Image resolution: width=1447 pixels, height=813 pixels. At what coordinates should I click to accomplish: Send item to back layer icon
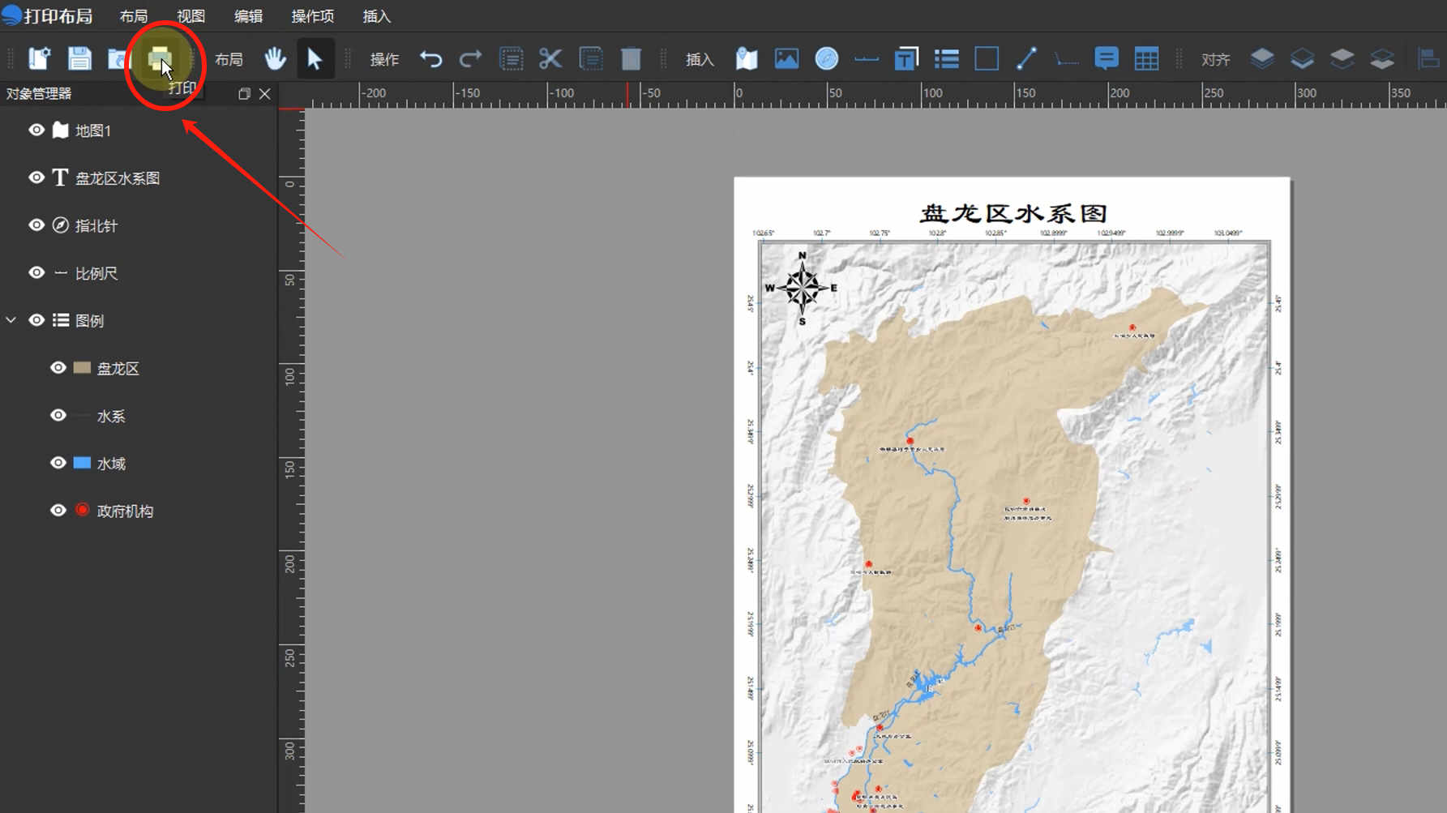(1382, 59)
